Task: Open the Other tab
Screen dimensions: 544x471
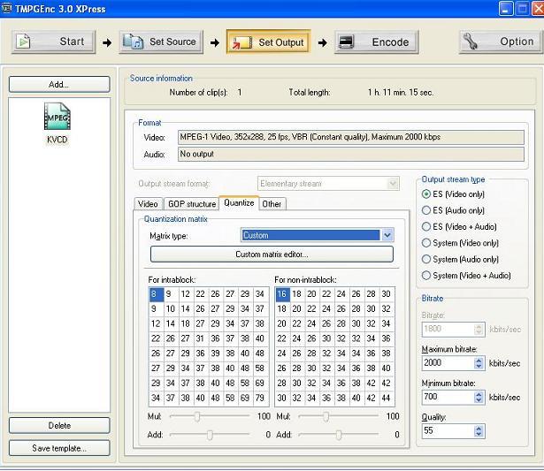Action: pos(272,204)
